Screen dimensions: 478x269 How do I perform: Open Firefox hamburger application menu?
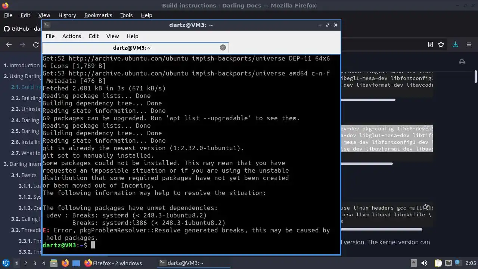click(x=469, y=44)
